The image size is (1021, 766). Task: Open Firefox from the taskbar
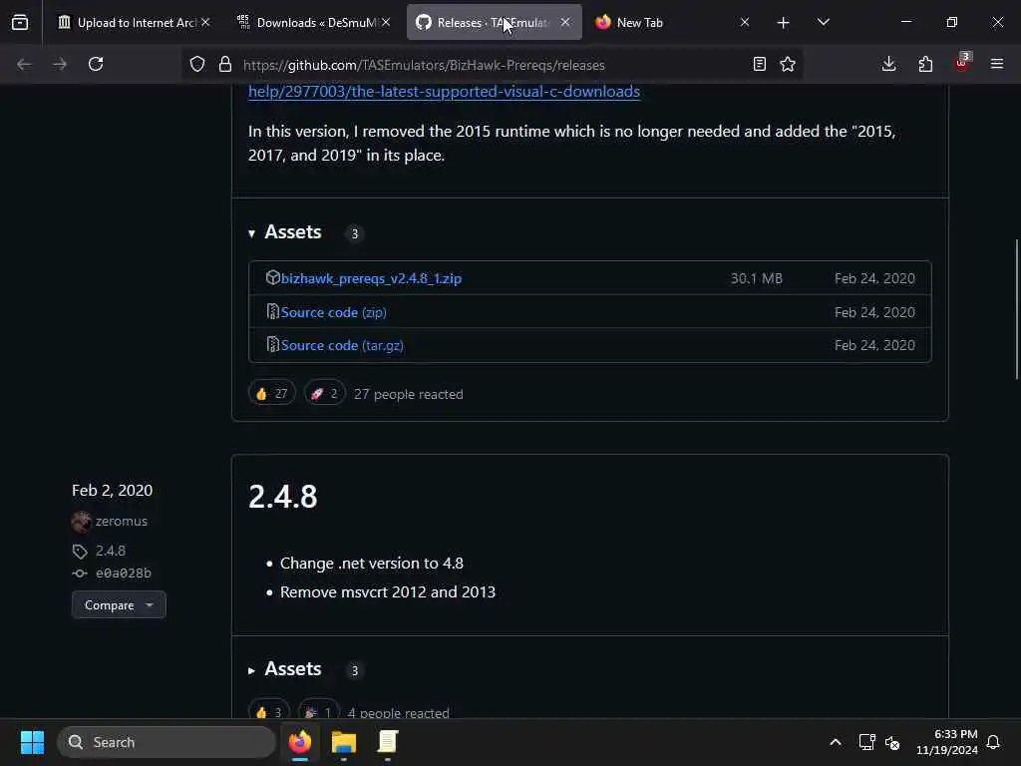pyautogui.click(x=300, y=742)
